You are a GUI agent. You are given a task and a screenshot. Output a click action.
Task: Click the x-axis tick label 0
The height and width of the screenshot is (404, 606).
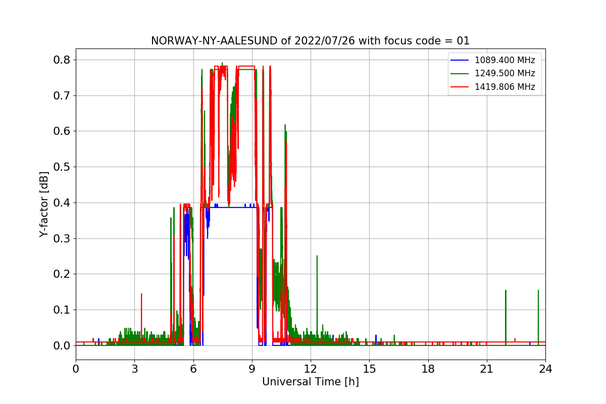[x=76, y=369]
